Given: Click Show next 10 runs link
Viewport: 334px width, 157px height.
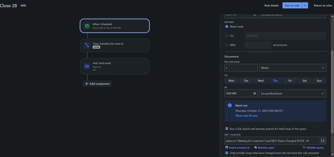Looking at the screenshot, I should [x=246, y=116].
